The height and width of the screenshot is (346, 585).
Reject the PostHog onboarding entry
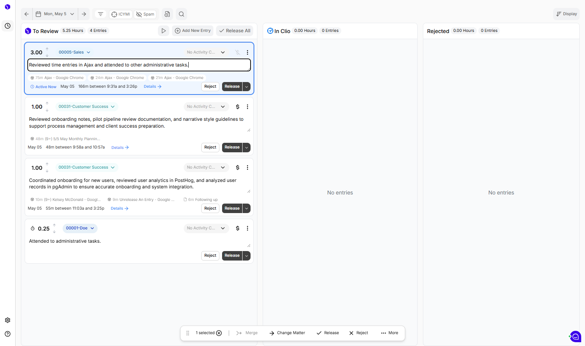(210, 209)
